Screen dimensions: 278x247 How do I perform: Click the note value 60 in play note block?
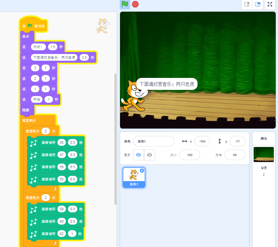tap(62, 221)
